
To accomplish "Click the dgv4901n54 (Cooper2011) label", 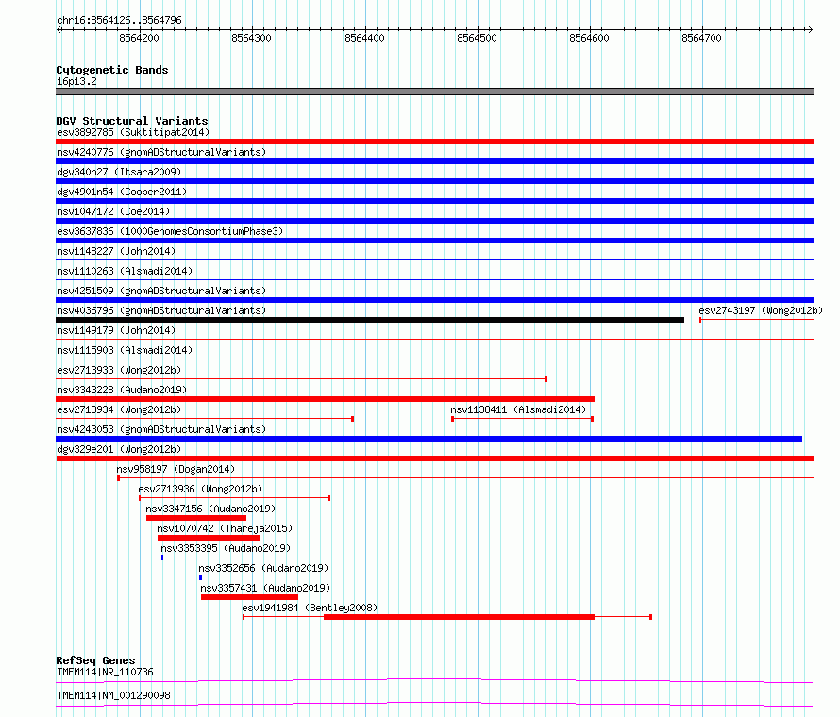I will click(x=122, y=192).
